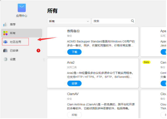The width and height of the screenshot is (167, 119).
Task: Click the 傲梅备份 app title
Action: (x=73, y=31)
